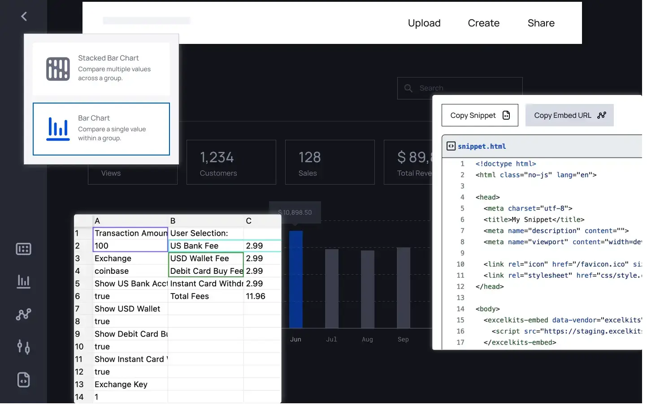The width and height of the screenshot is (647, 410).
Task: Click the Copy Snippet button
Action: point(480,115)
